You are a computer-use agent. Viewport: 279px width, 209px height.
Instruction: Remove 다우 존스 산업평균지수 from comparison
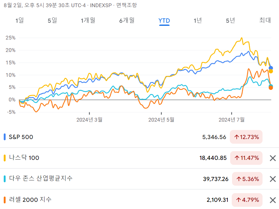point(272,179)
